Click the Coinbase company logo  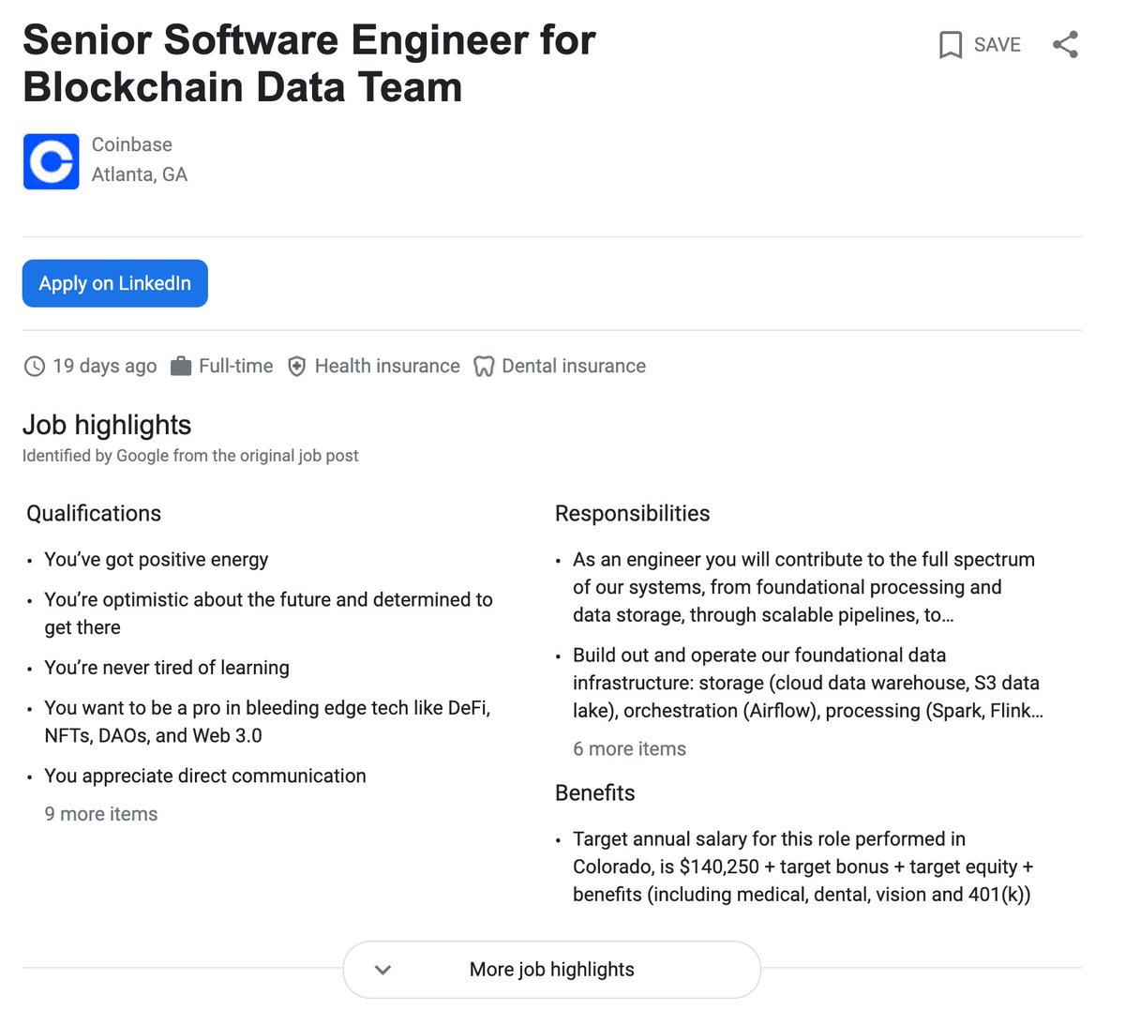click(52, 161)
